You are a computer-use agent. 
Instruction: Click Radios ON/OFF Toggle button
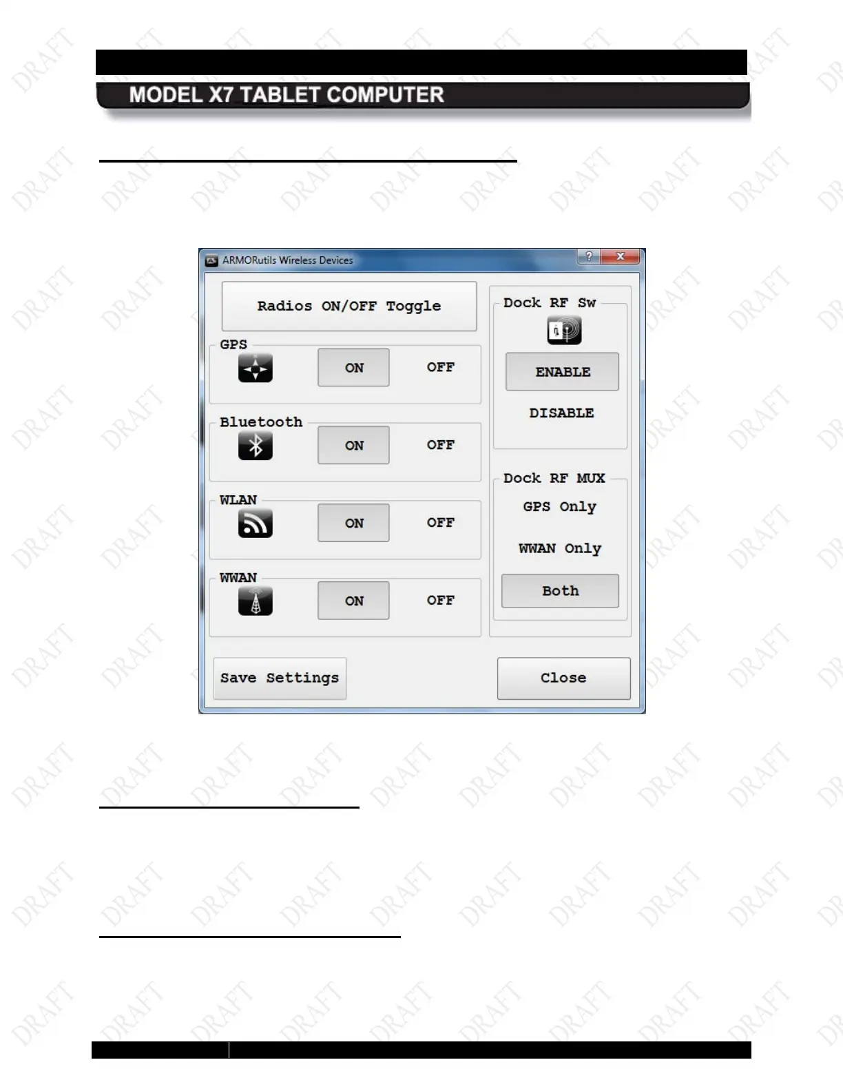[x=349, y=306]
